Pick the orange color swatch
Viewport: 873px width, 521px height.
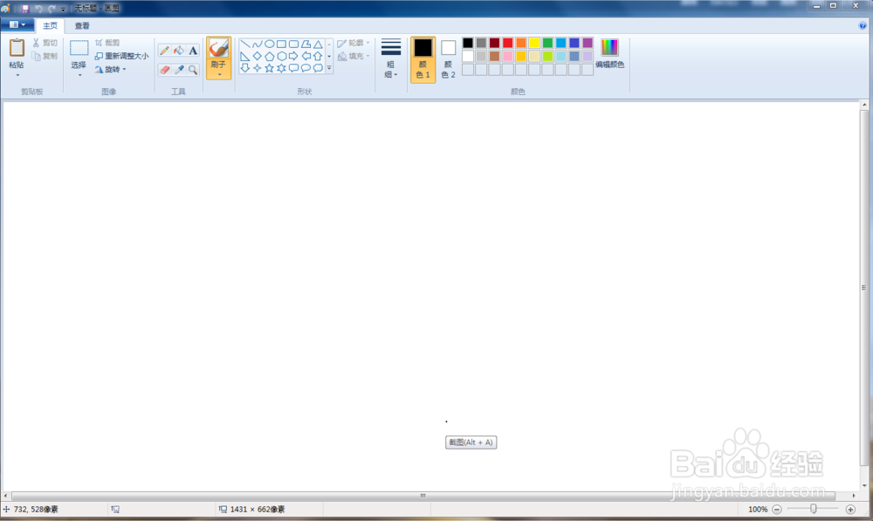click(521, 43)
